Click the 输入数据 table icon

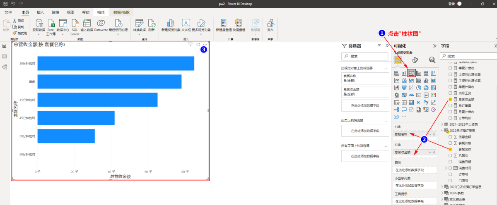[x=87, y=23]
